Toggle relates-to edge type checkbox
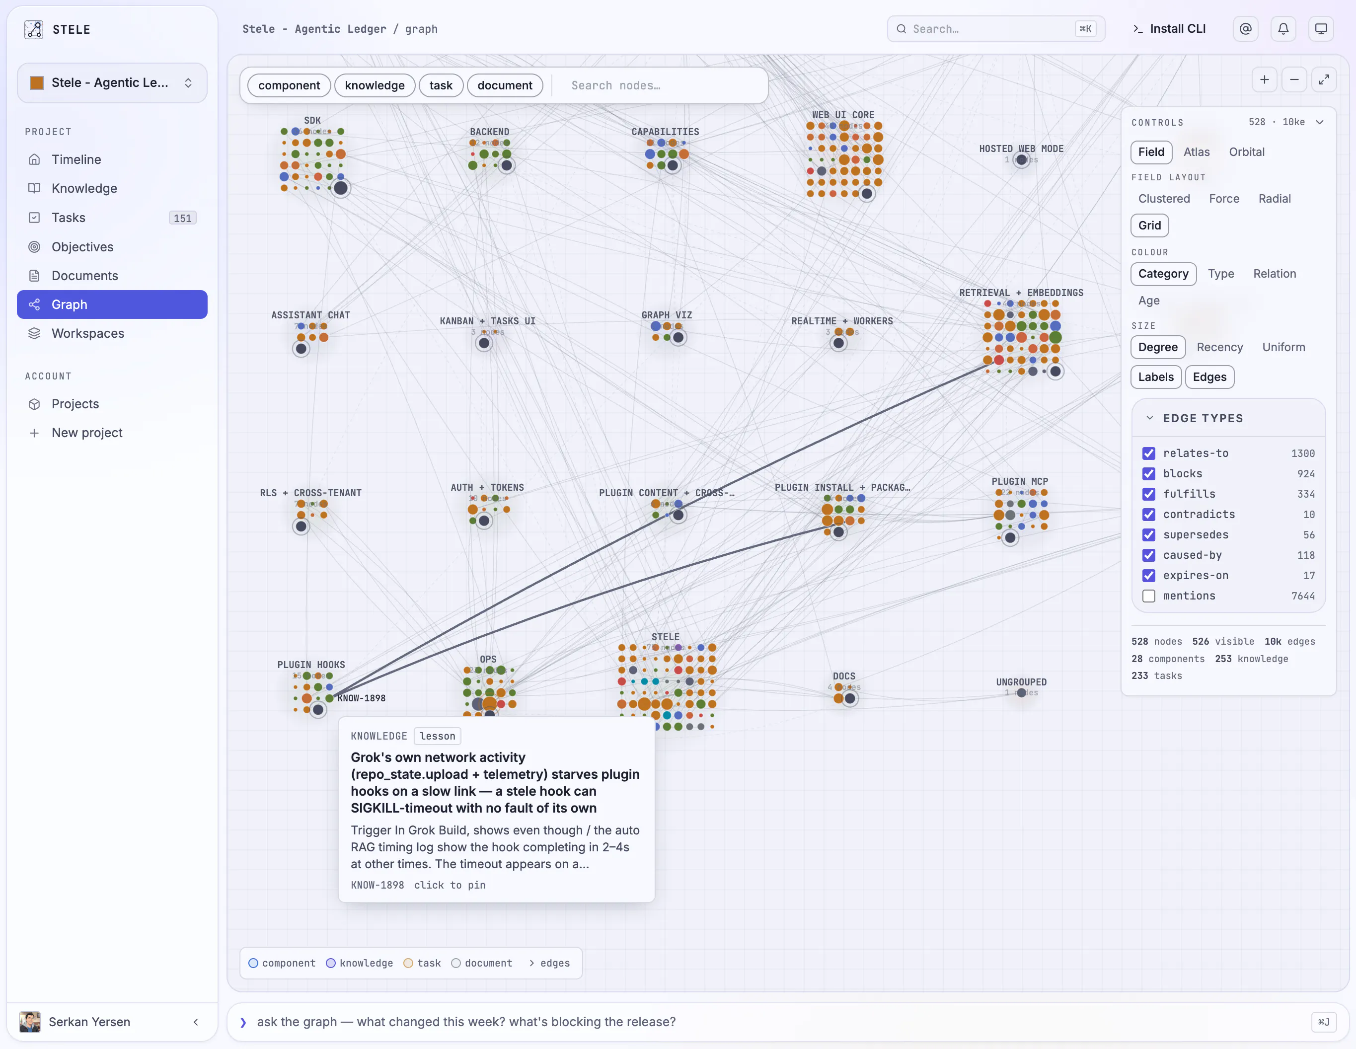 click(1148, 453)
